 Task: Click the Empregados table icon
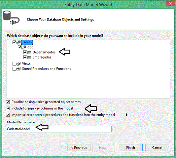coord(29,57)
